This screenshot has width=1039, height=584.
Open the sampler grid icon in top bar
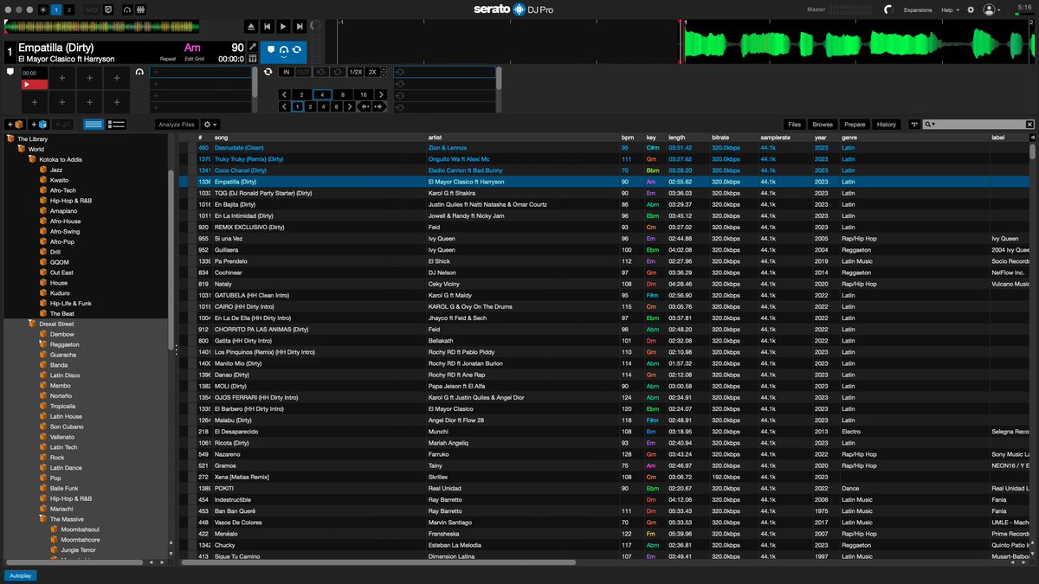tap(141, 9)
